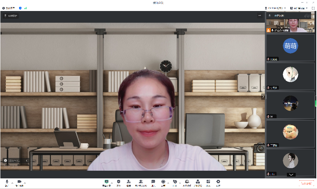
Task: Click the meeting info icon top-left
Action: tap(4, 8)
